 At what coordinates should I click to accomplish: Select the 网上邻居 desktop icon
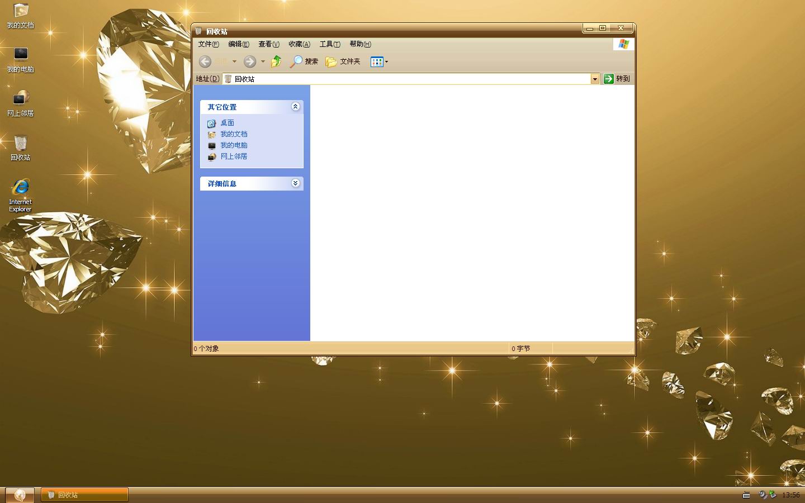coord(21,105)
